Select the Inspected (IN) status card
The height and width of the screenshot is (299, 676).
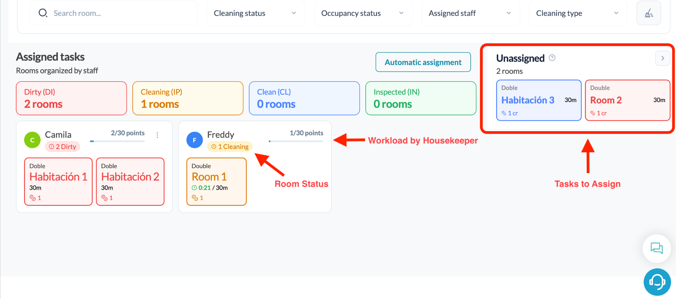coord(421,98)
